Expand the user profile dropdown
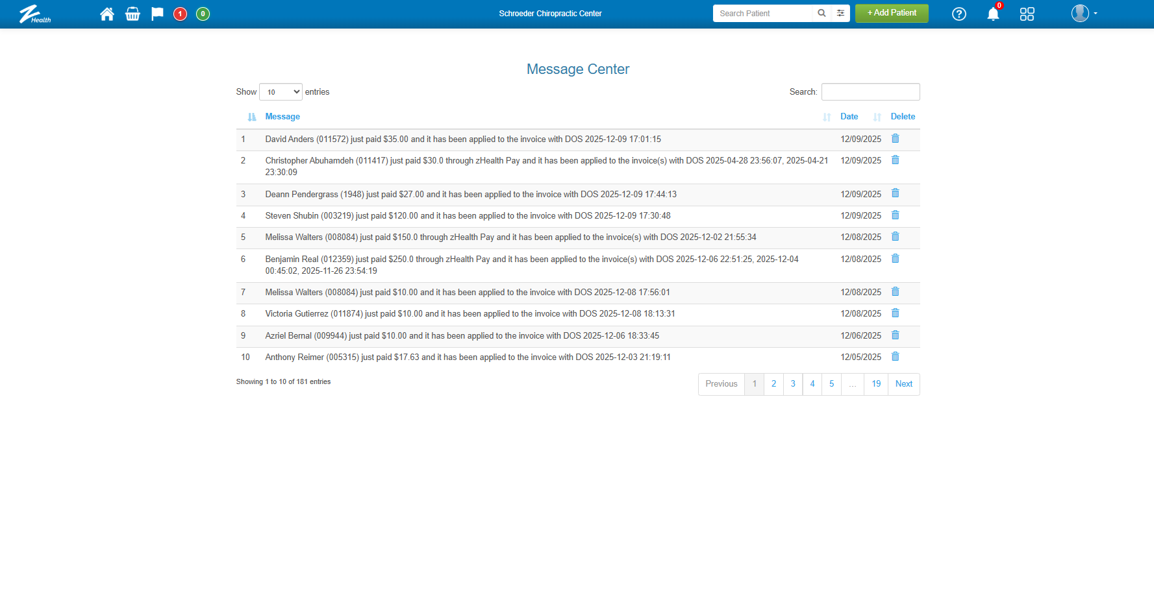 pos(1084,14)
